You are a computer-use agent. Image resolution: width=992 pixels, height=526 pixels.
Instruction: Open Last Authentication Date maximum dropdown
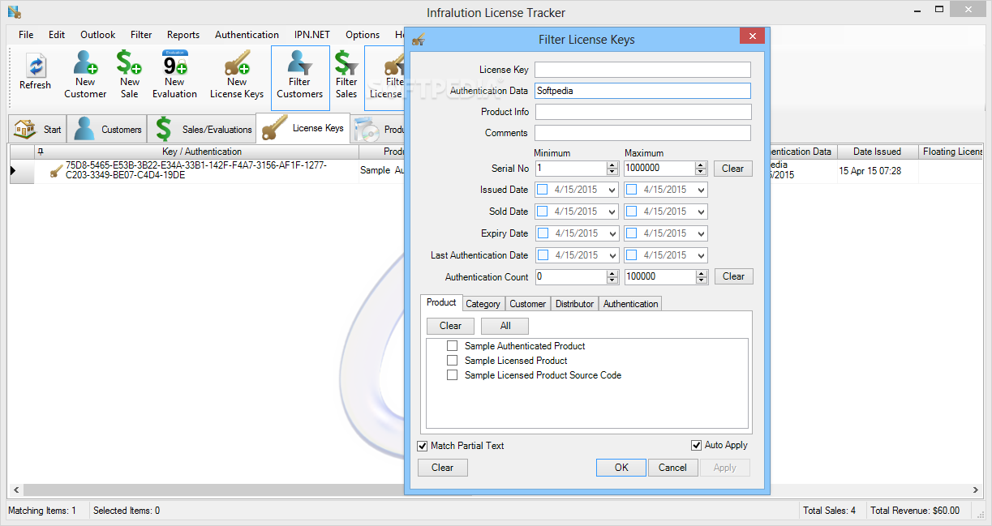701,255
